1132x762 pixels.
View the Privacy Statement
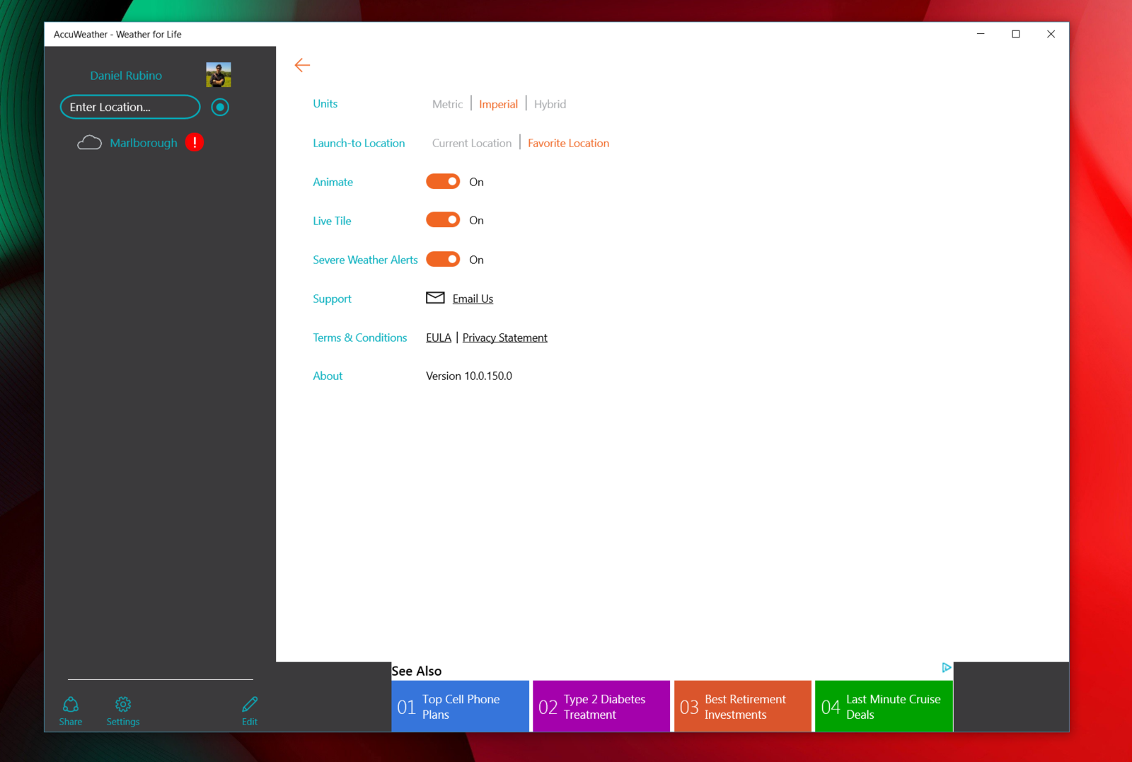(504, 337)
